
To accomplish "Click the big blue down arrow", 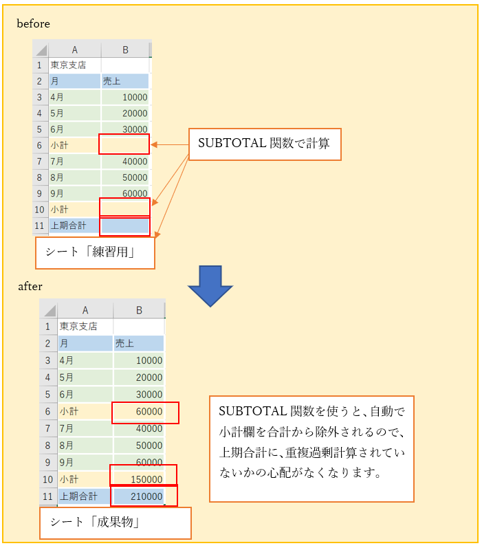I will [210, 285].
